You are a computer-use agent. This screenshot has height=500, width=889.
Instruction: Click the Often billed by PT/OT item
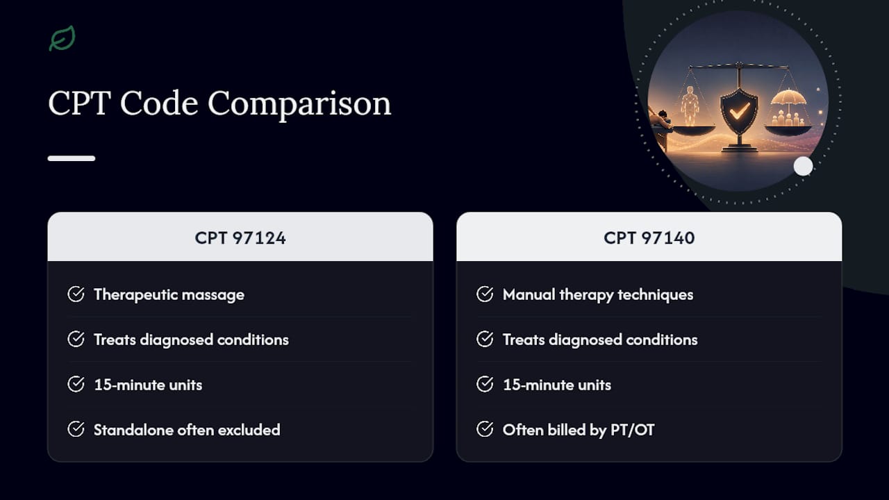579,430
